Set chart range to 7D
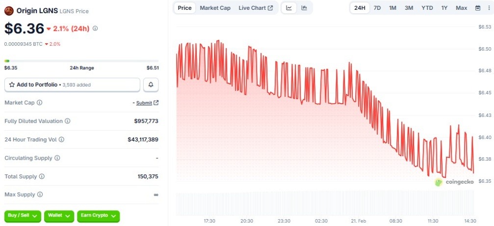The height and width of the screenshot is (226, 494). pyautogui.click(x=377, y=8)
